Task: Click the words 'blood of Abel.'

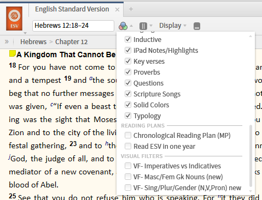Action: pos(34,185)
